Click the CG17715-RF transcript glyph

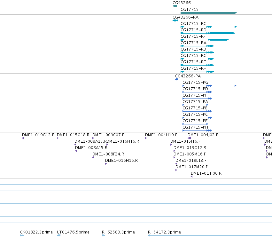click(205, 40)
